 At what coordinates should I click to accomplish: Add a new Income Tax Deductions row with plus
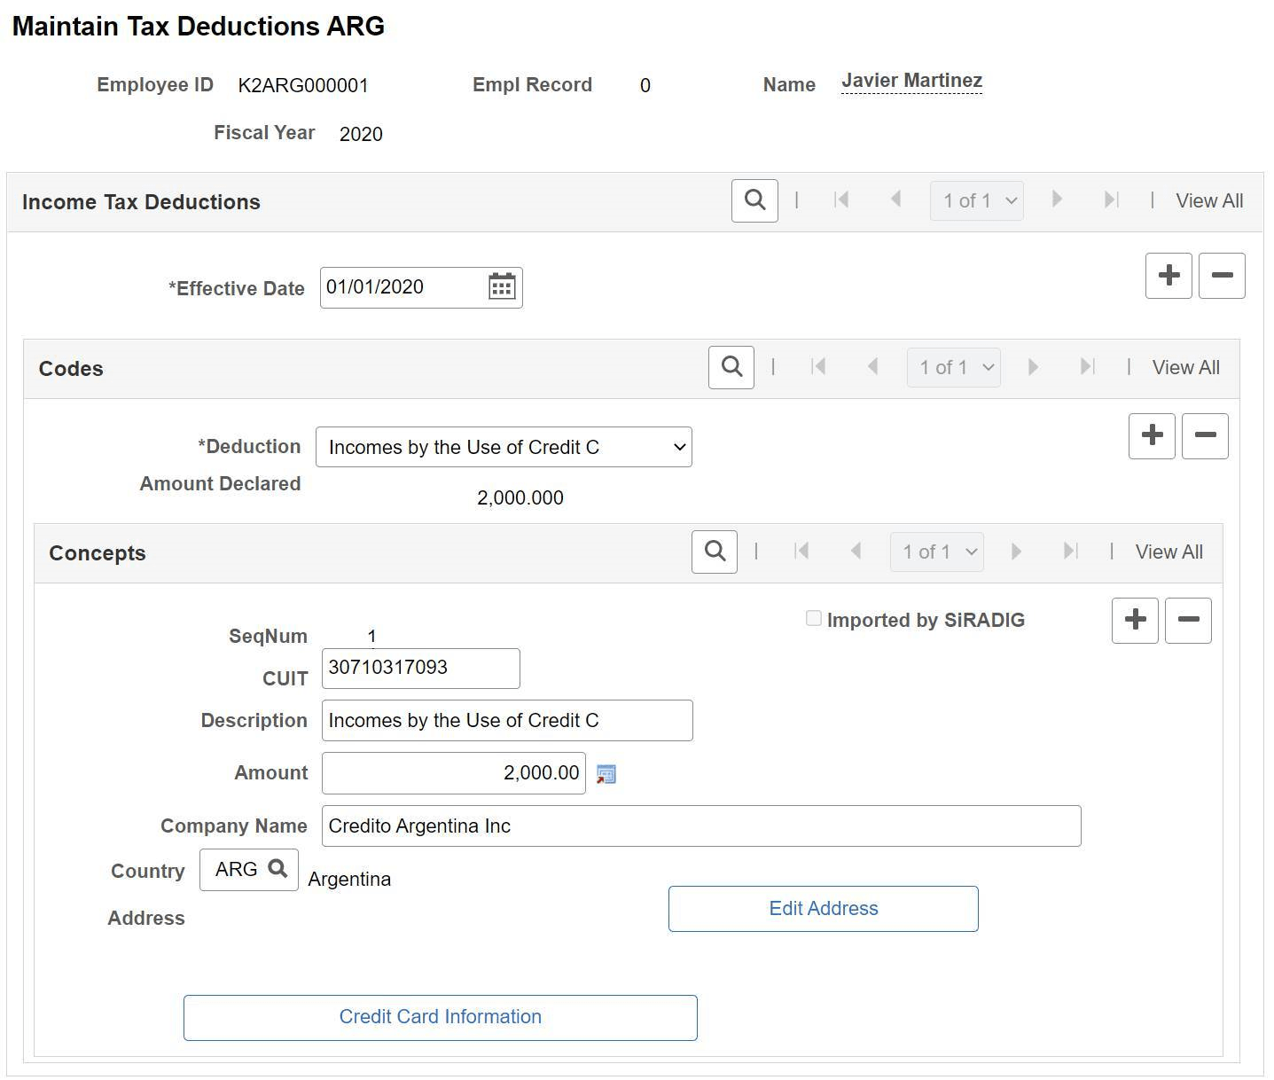point(1168,276)
